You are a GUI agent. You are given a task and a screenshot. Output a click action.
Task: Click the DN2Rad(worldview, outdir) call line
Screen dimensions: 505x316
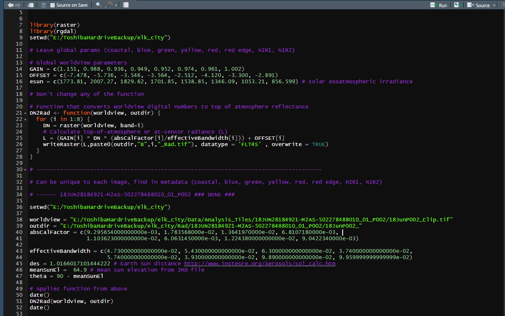tap(72, 301)
